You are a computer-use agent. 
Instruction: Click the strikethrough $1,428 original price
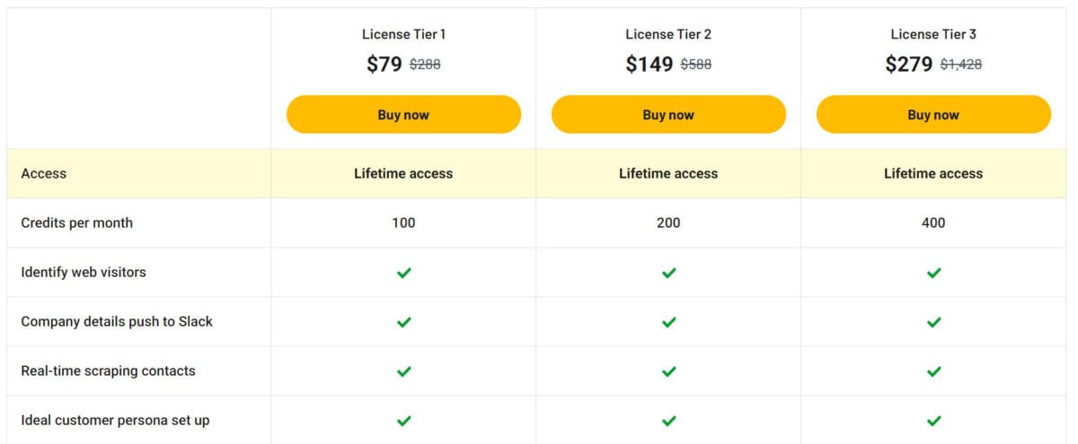pos(961,65)
